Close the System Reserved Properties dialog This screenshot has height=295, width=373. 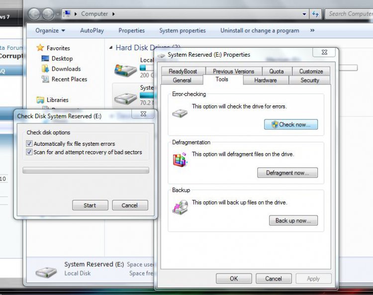tap(324, 52)
